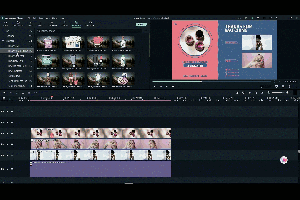Viewport: 300px width, 200px height.
Task: Open the adjust/edit sliders tool in timeline toolbar
Action: [29, 92]
